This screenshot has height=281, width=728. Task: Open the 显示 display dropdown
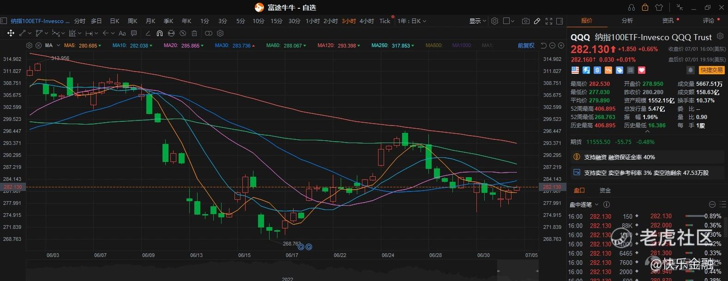tap(478, 21)
